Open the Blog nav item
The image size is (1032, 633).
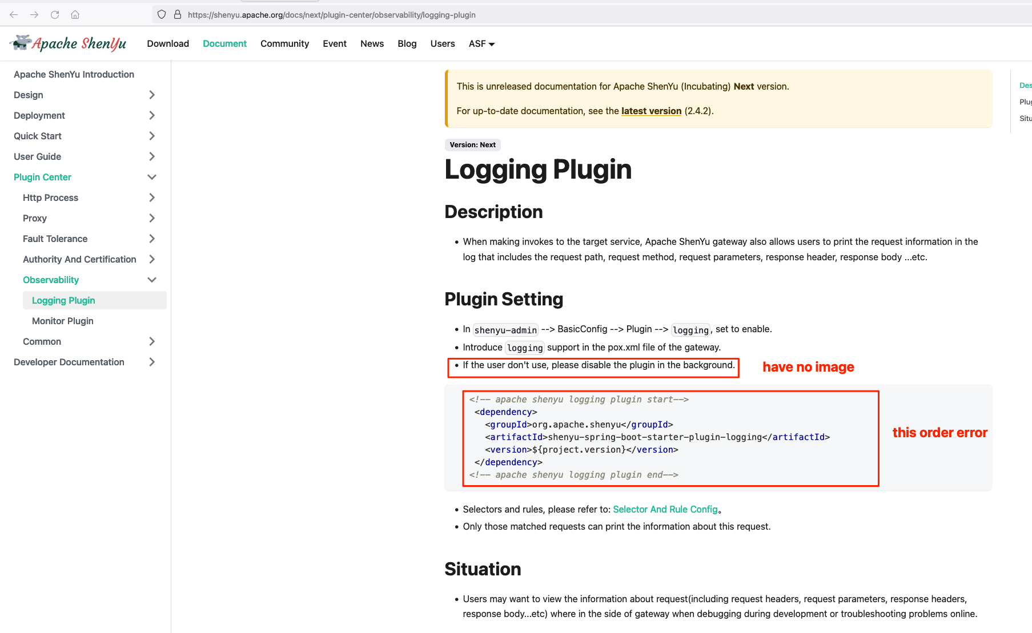coord(407,43)
